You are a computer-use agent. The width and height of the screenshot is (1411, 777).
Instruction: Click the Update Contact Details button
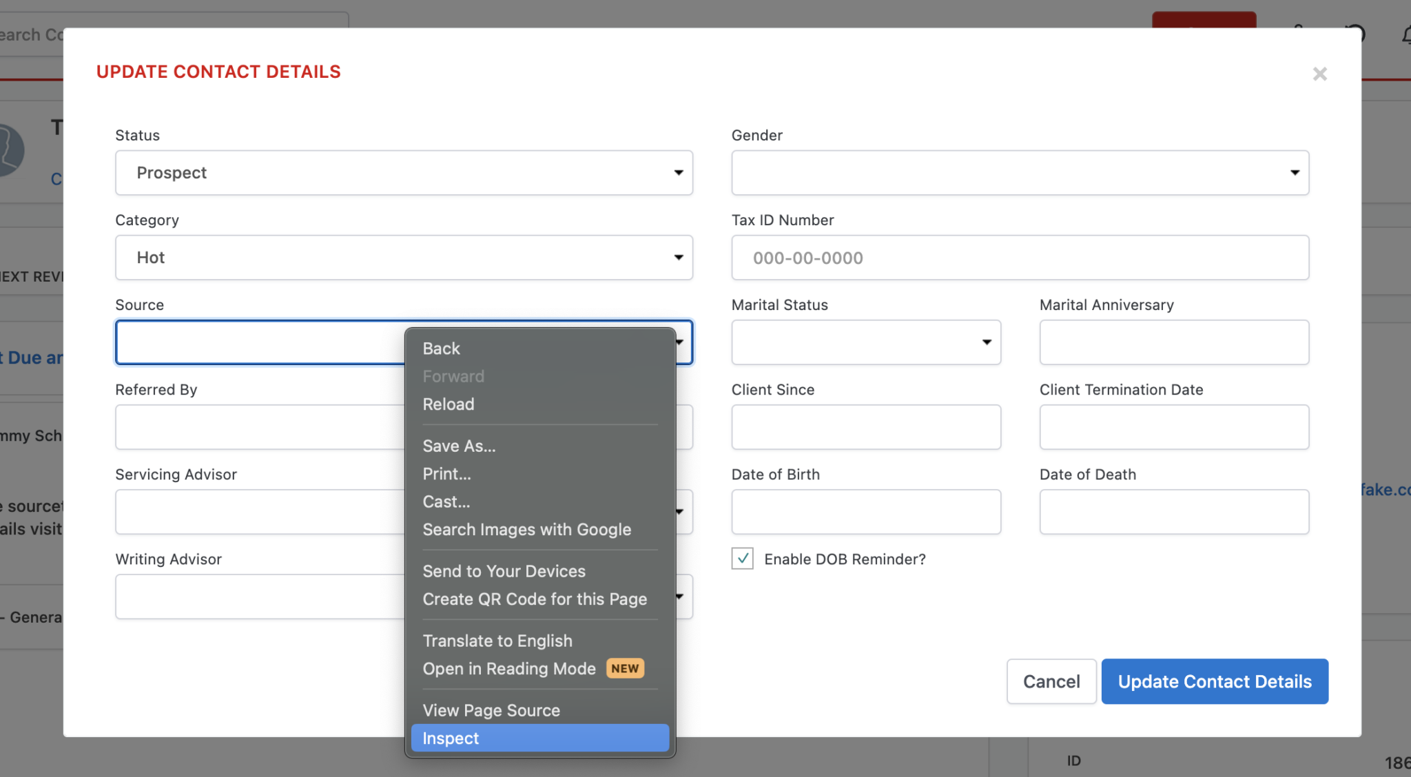(x=1215, y=681)
